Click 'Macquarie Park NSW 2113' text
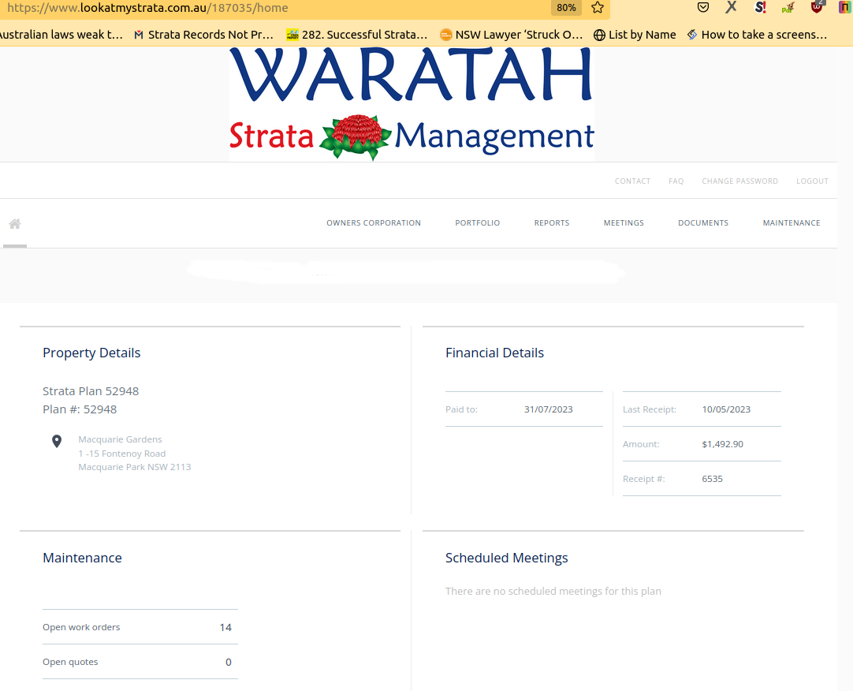This screenshot has height=691, width=853. 134,467
